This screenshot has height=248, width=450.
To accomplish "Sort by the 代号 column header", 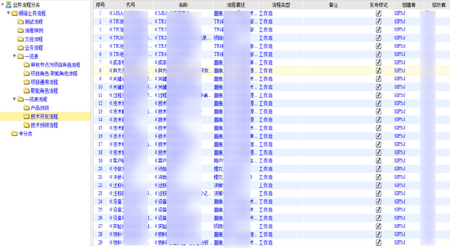I will (130, 5).
